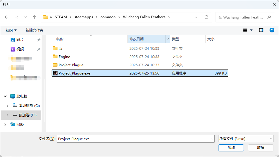Click the help question mark icon
The width and height of the screenshot is (279, 157).
272,30
